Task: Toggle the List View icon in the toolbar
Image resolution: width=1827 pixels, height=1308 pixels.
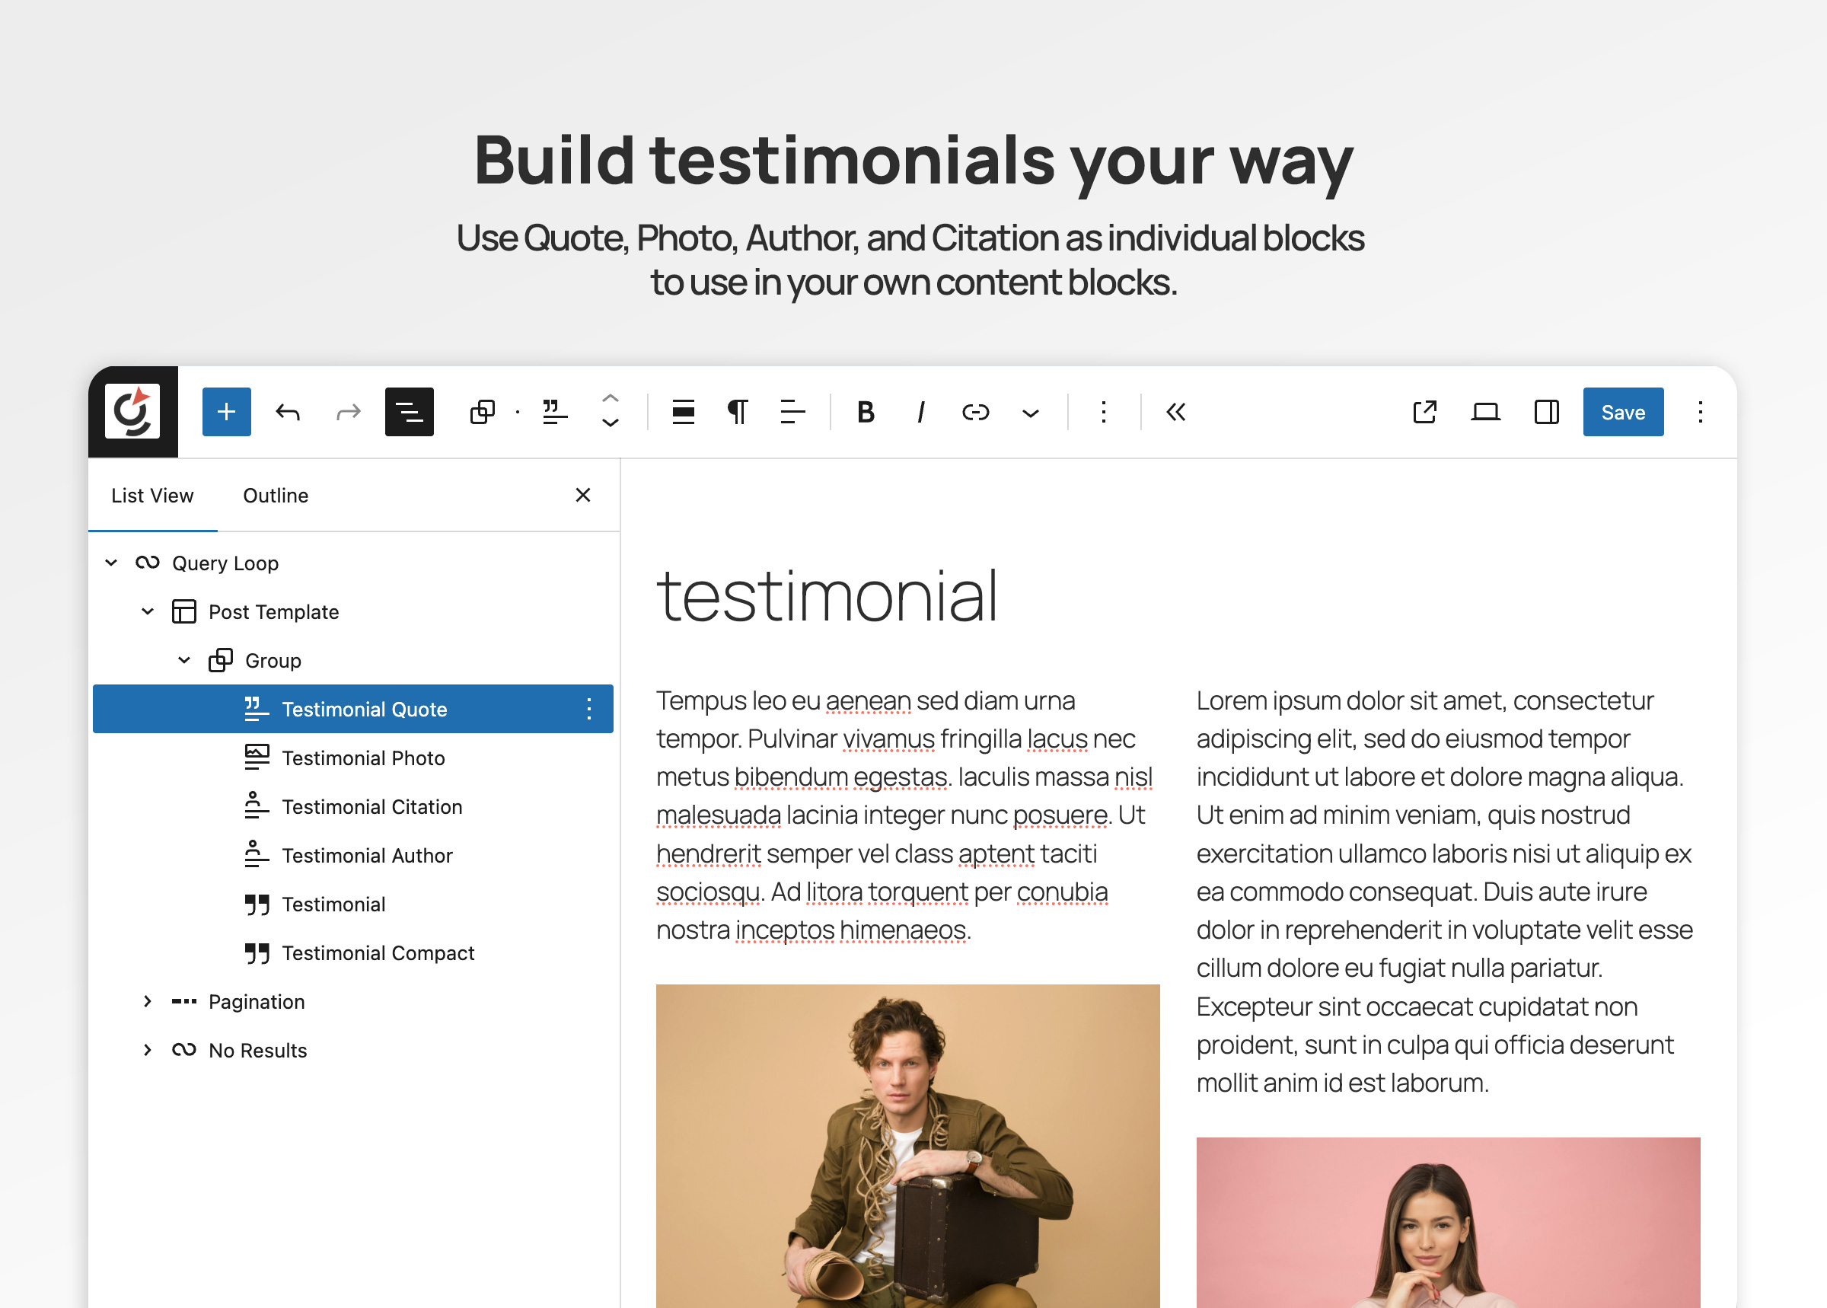Action: [409, 412]
